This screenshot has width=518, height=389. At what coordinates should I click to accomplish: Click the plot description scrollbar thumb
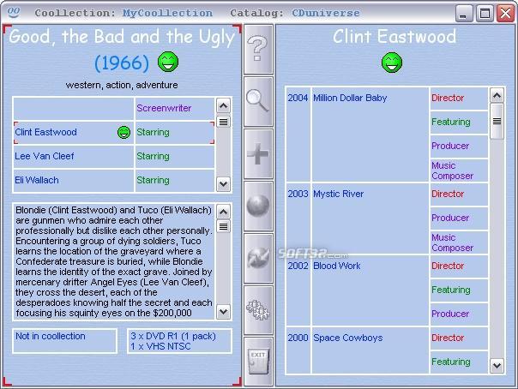[x=223, y=226]
